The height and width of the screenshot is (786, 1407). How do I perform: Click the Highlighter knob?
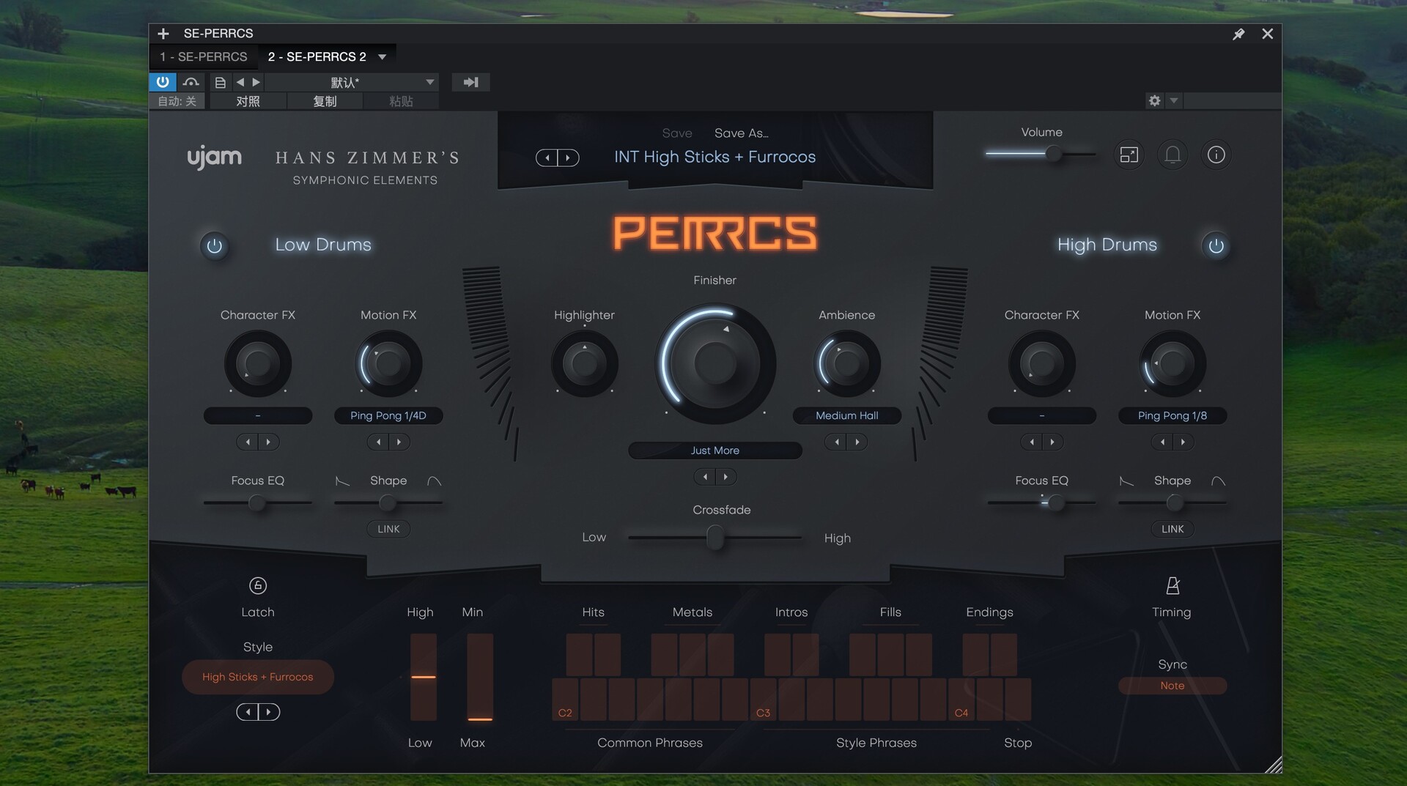point(584,363)
